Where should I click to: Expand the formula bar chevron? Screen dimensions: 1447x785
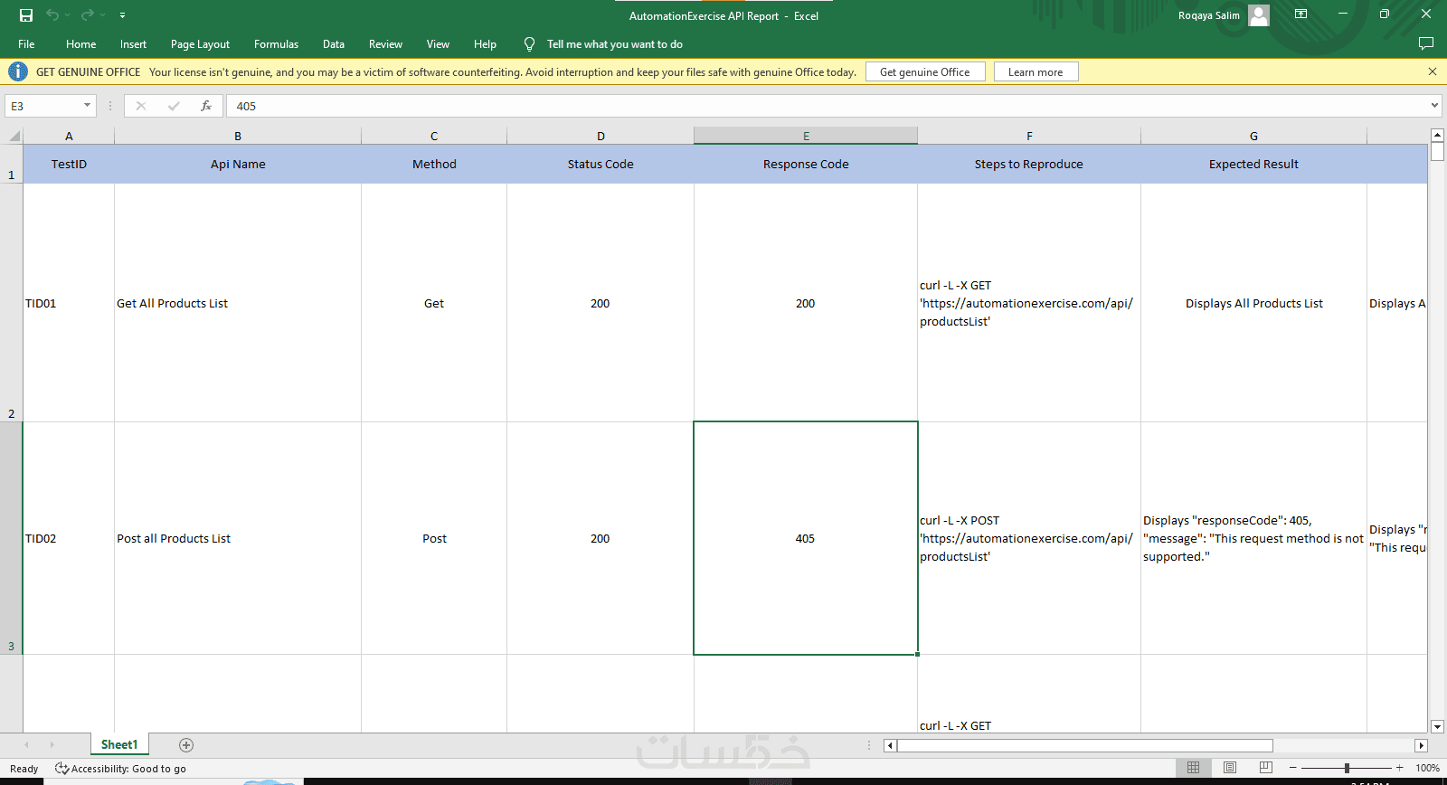[x=1434, y=106]
